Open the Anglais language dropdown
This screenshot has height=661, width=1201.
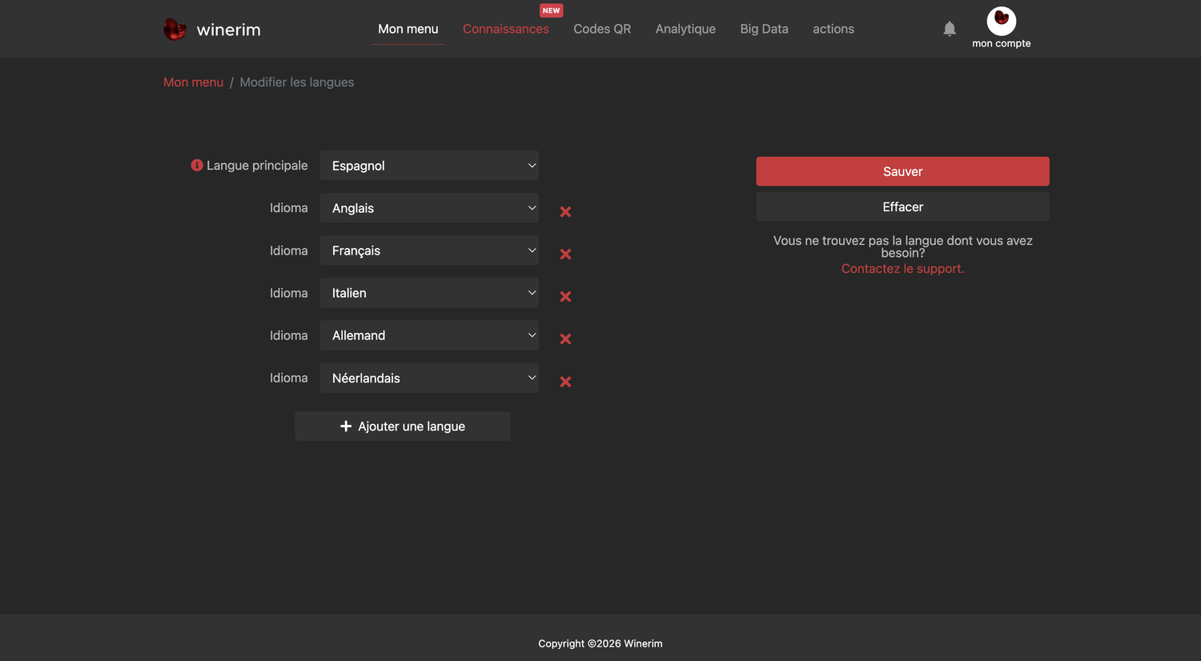click(429, 208)
